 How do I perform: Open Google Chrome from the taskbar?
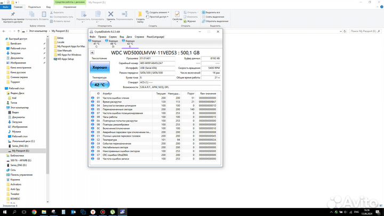34,212
